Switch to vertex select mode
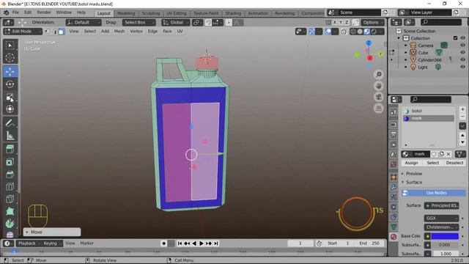Image resolution: width=469 pixels, height=264 pixels. coord(48,31)
